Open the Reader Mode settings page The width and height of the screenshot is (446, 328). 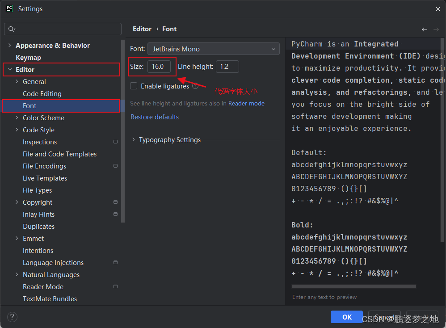(43, 287)
